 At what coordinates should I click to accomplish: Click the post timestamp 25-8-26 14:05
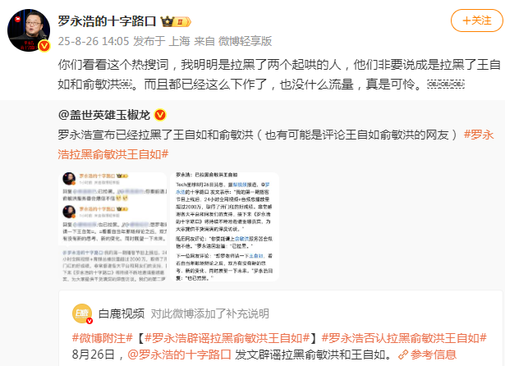point(94,41)
